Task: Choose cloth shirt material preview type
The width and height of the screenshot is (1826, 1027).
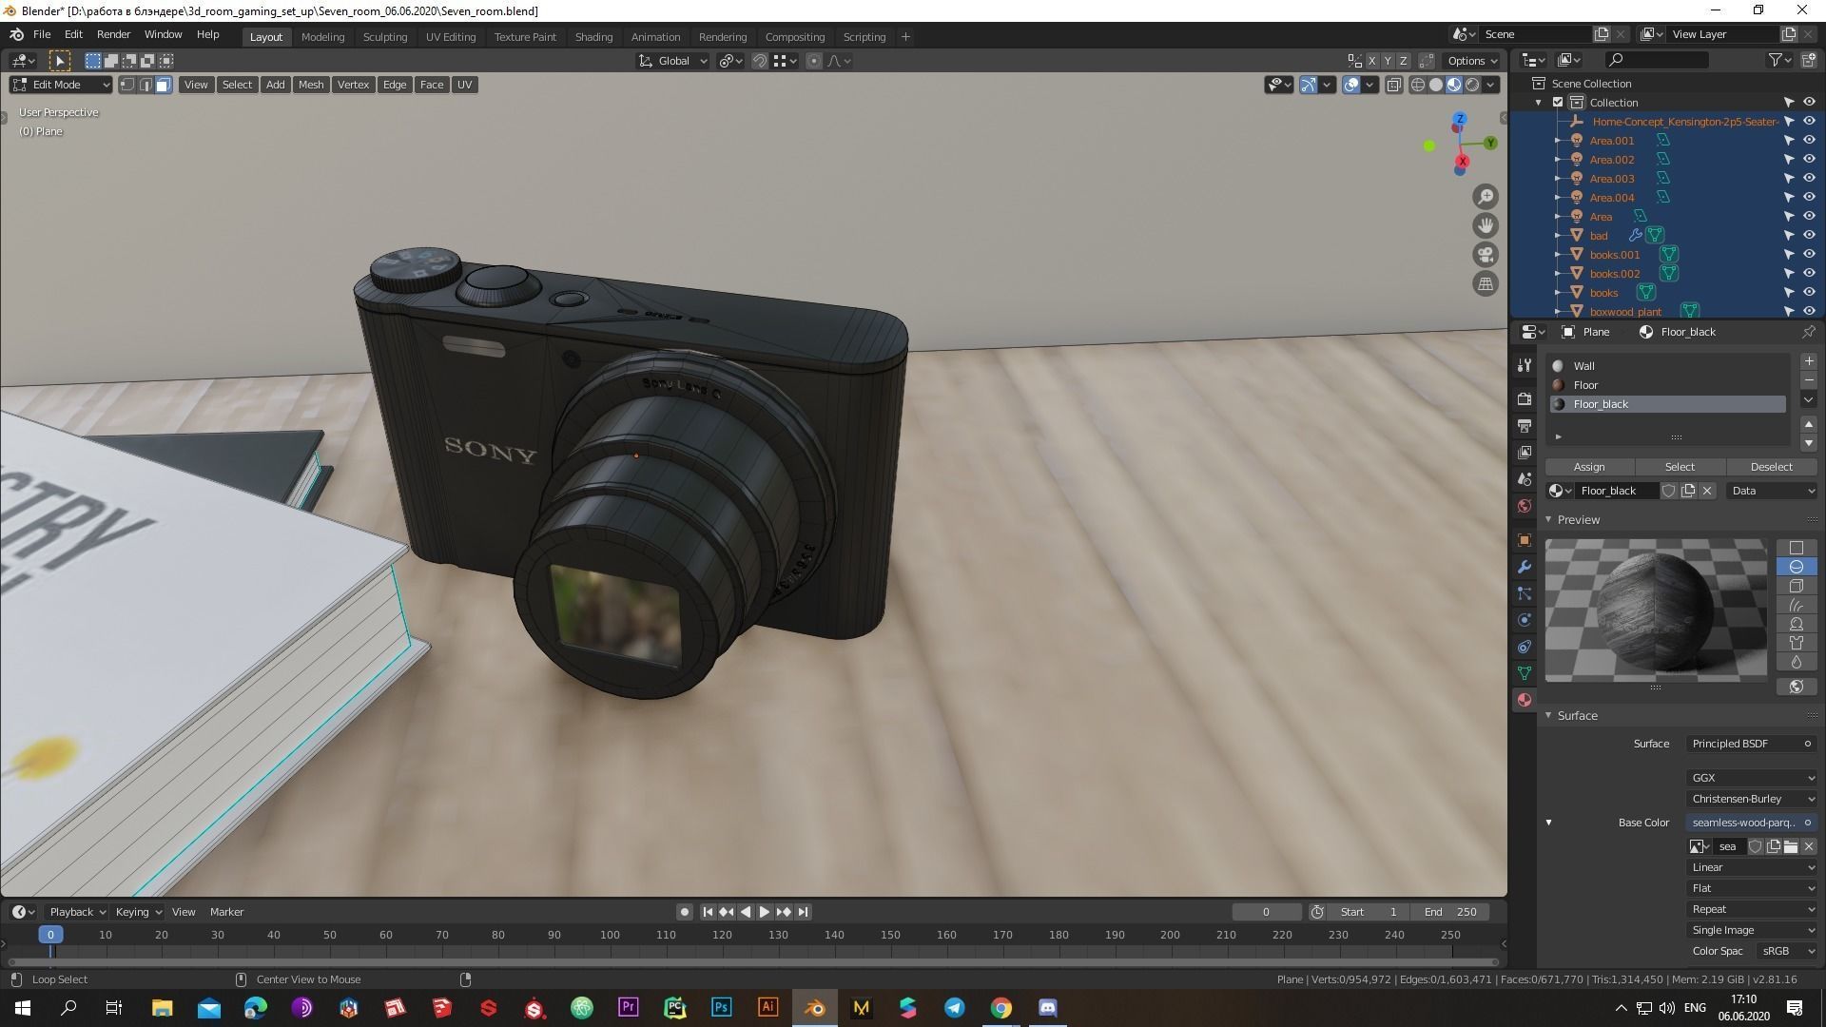Action: point(1796,643)
